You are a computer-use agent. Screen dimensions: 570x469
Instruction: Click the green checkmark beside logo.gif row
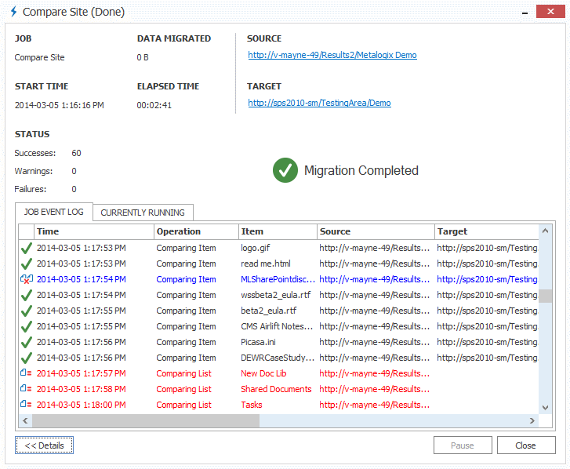click(x=26, y=248)
